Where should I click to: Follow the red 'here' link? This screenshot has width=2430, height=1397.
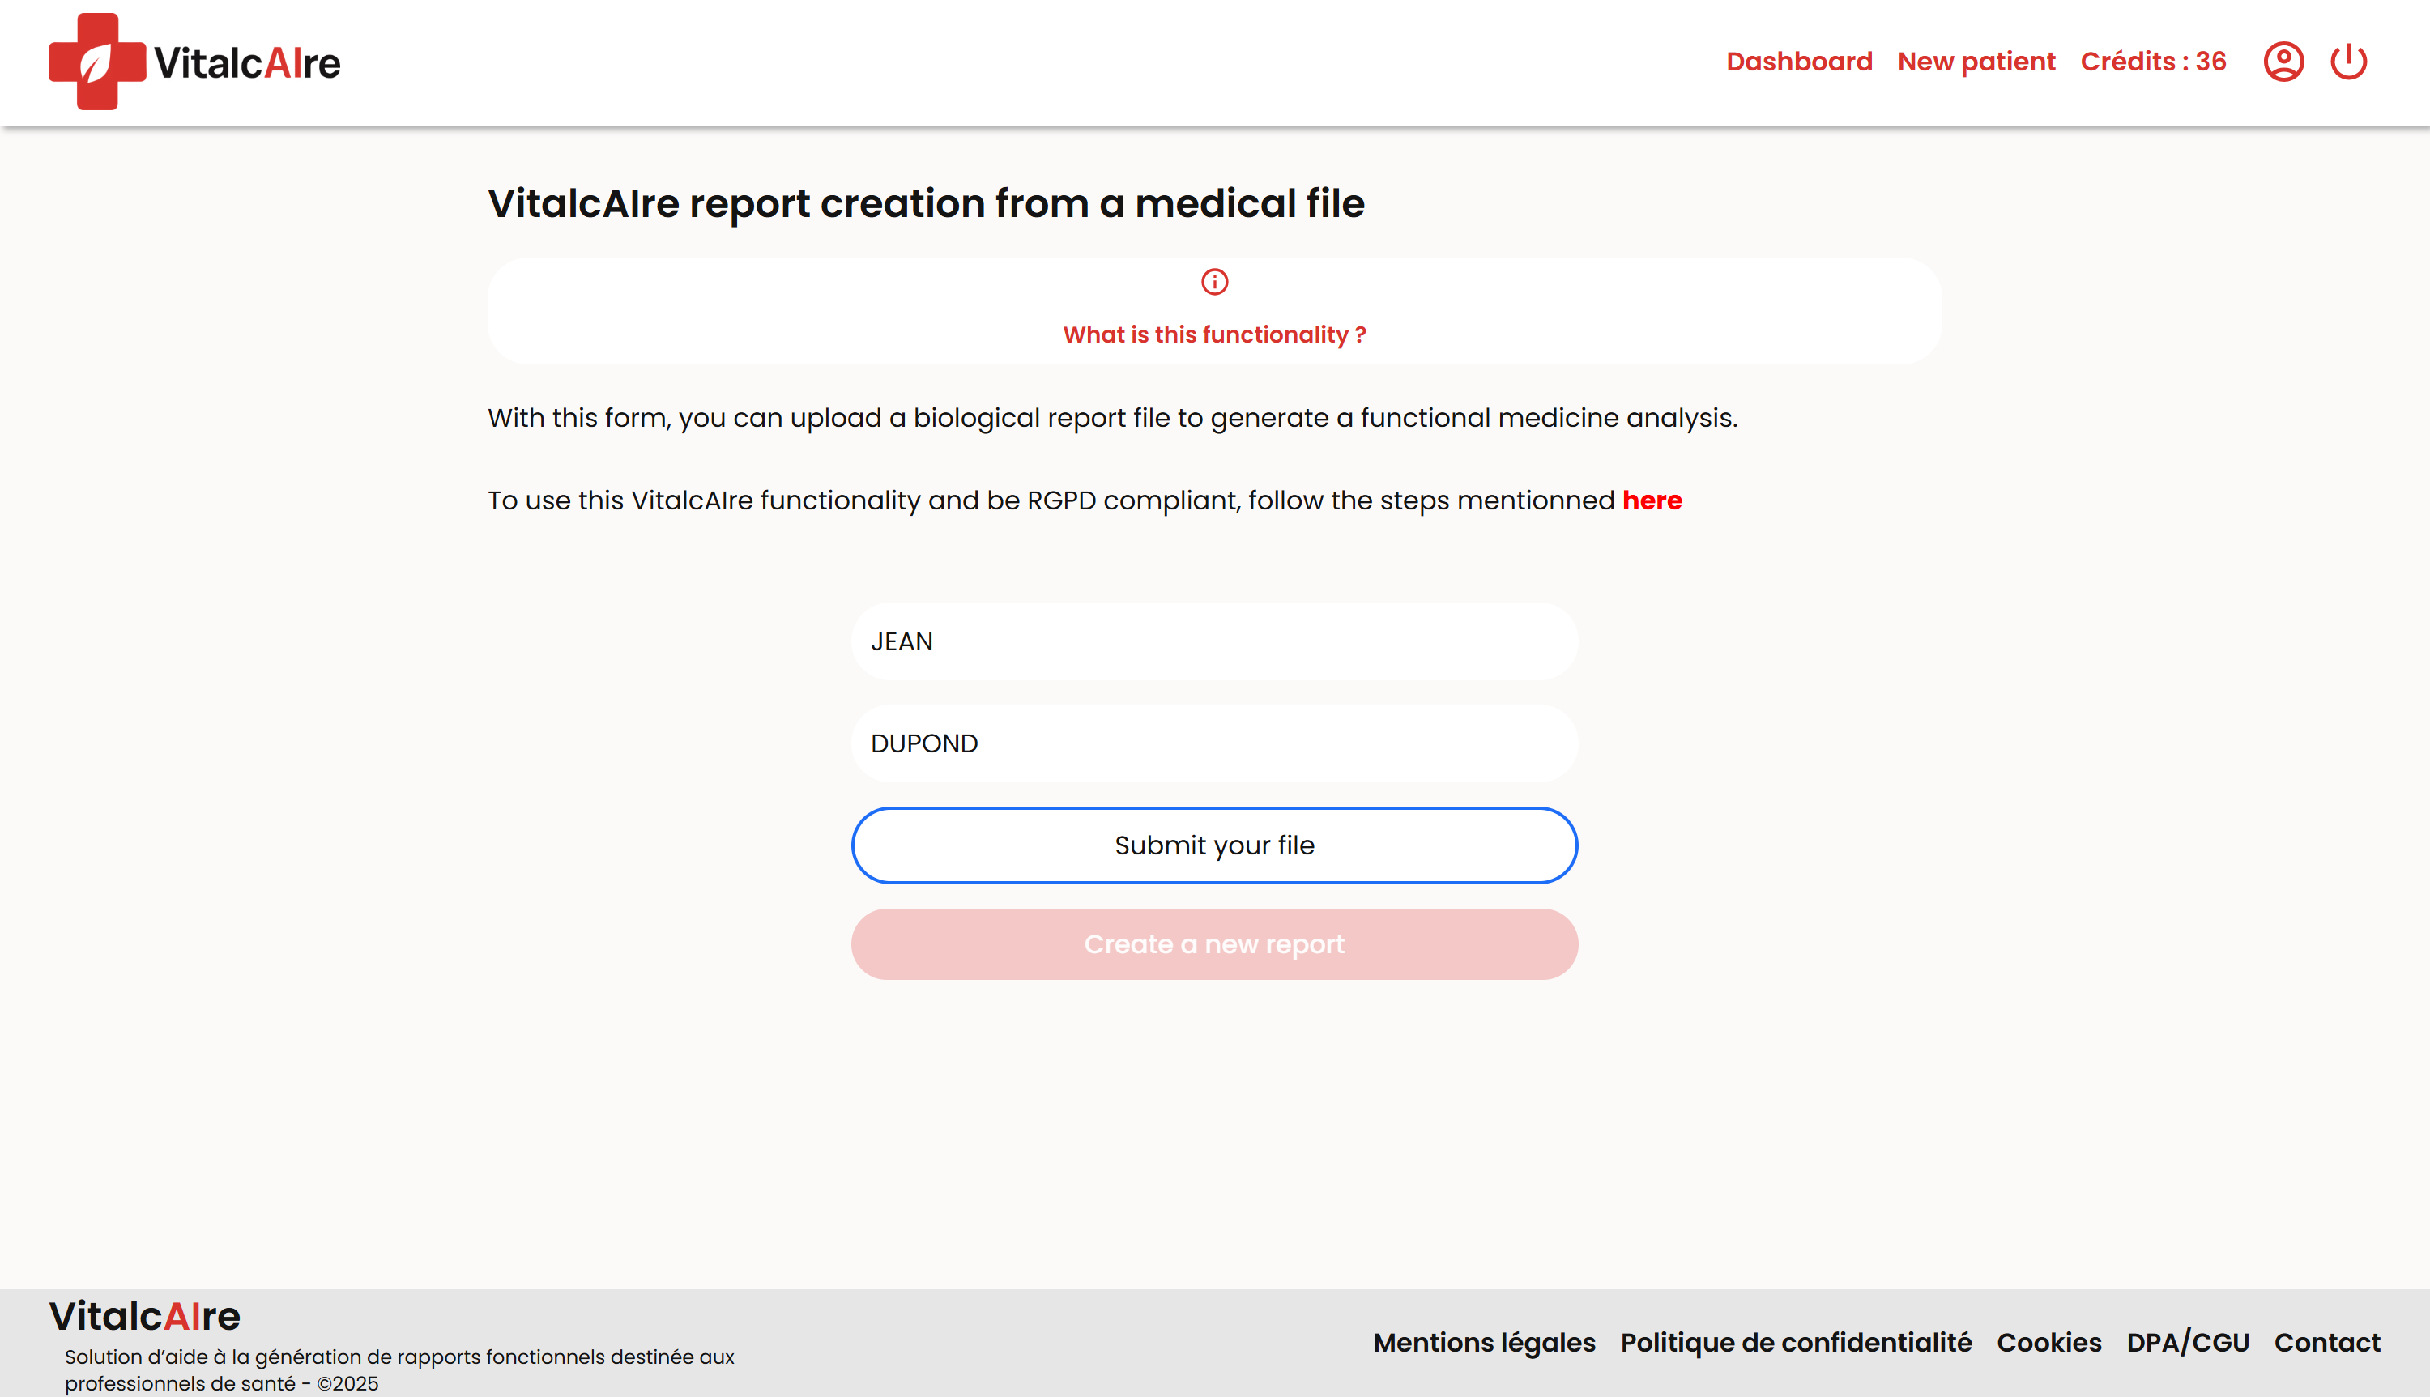tap(1651, 500)
